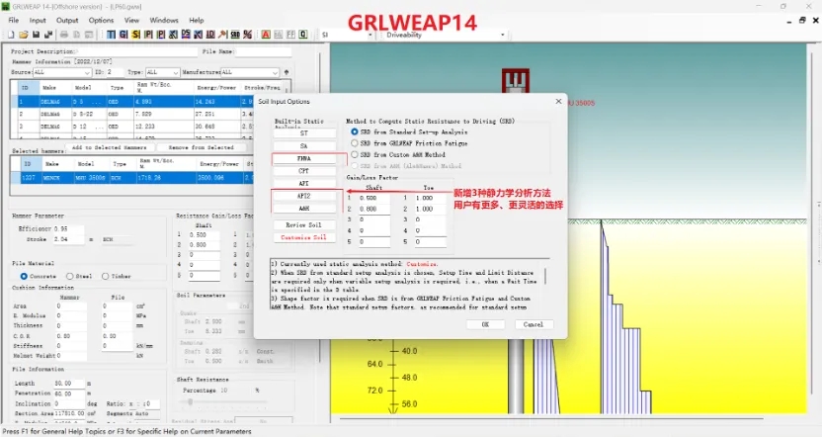Click the FHWA static analysis button
The image size is (822, 437).
[303, 158]
